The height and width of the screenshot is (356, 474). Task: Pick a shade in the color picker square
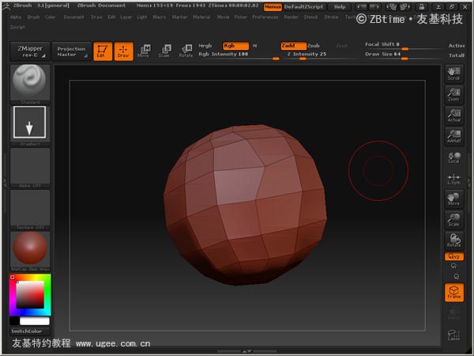[30, 294]
